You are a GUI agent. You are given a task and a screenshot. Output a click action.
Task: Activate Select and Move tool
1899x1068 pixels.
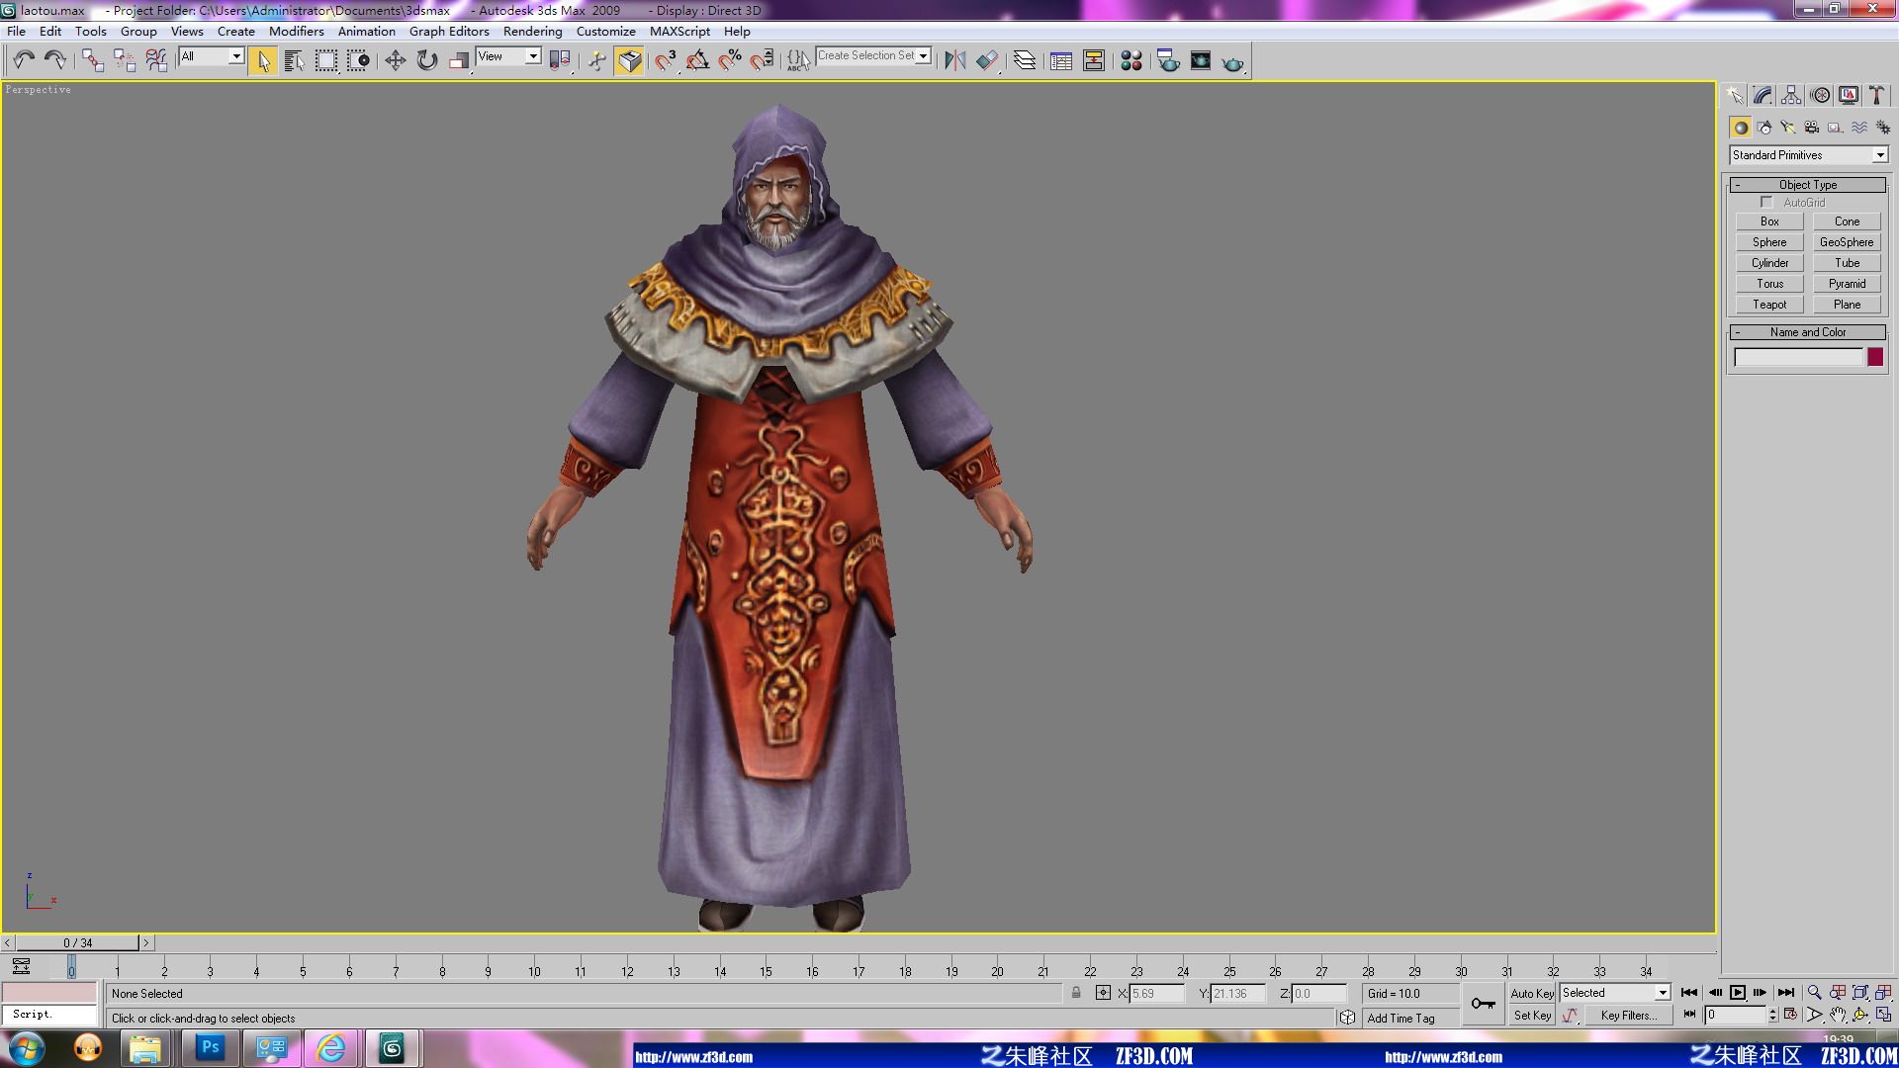395,60
